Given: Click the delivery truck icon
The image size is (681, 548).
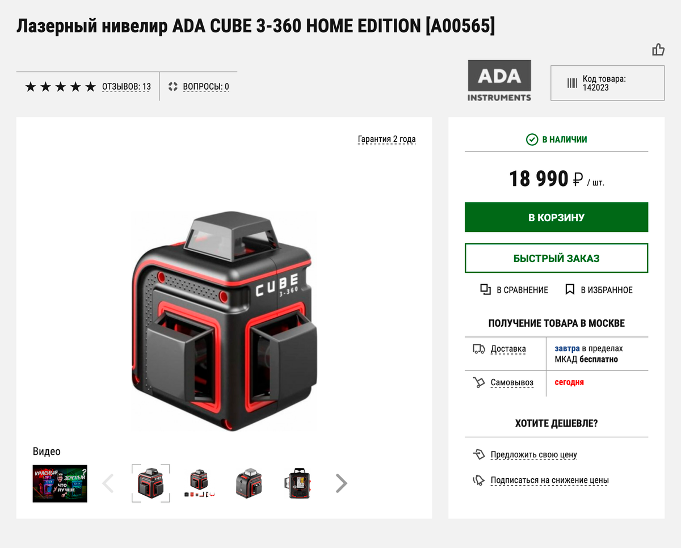Looking at the screenshot, I should tap(479, 349).
